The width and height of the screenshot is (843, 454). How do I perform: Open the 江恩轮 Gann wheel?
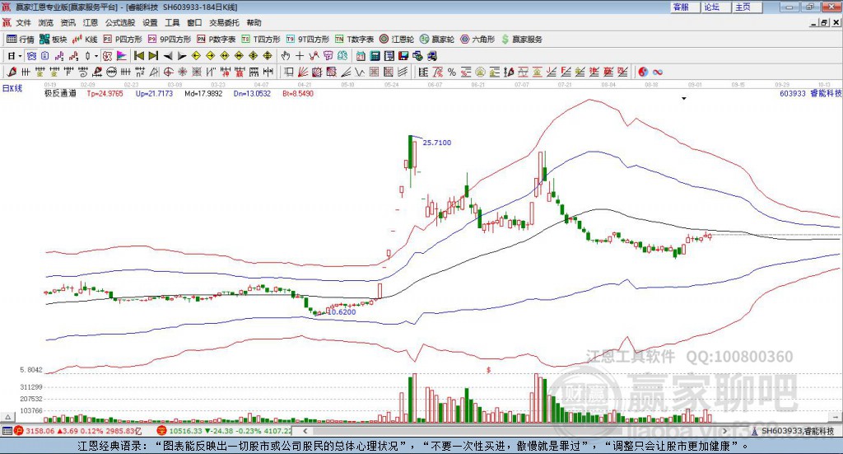click(397, 40)
